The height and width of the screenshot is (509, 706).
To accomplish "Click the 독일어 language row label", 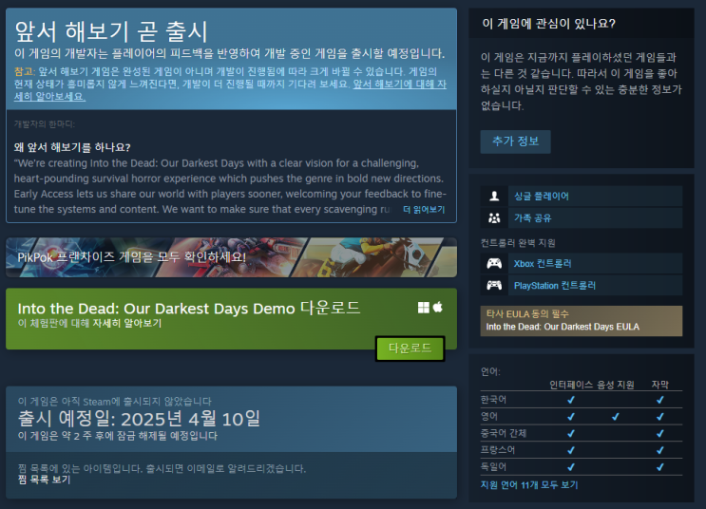I will point(493,466).
